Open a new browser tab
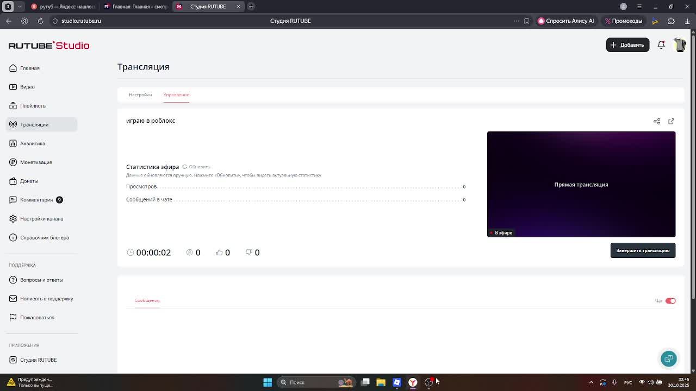The width and height of the screenshot is (696, 391). coord(251,7)
